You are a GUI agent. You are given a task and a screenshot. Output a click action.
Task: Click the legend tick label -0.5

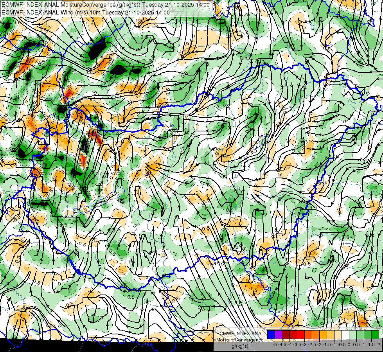tap(342, 345)
